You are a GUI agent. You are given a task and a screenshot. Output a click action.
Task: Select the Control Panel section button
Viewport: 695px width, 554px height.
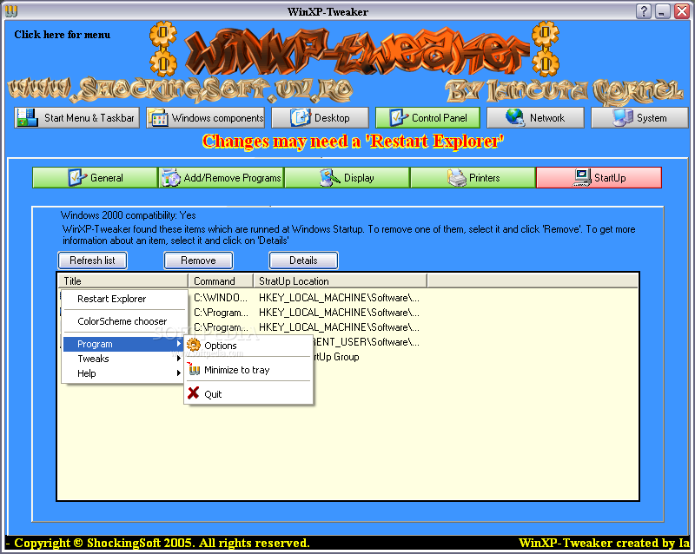pos(427,118)
